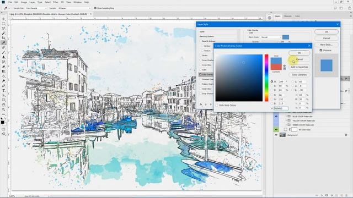Image resolution: width=353 pixels, height=198 pixels.
Task: Select the Gradient tool
Action: (3, 71)
